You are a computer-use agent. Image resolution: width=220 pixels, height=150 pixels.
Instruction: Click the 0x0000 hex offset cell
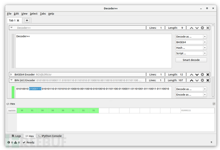click(12, 111)
